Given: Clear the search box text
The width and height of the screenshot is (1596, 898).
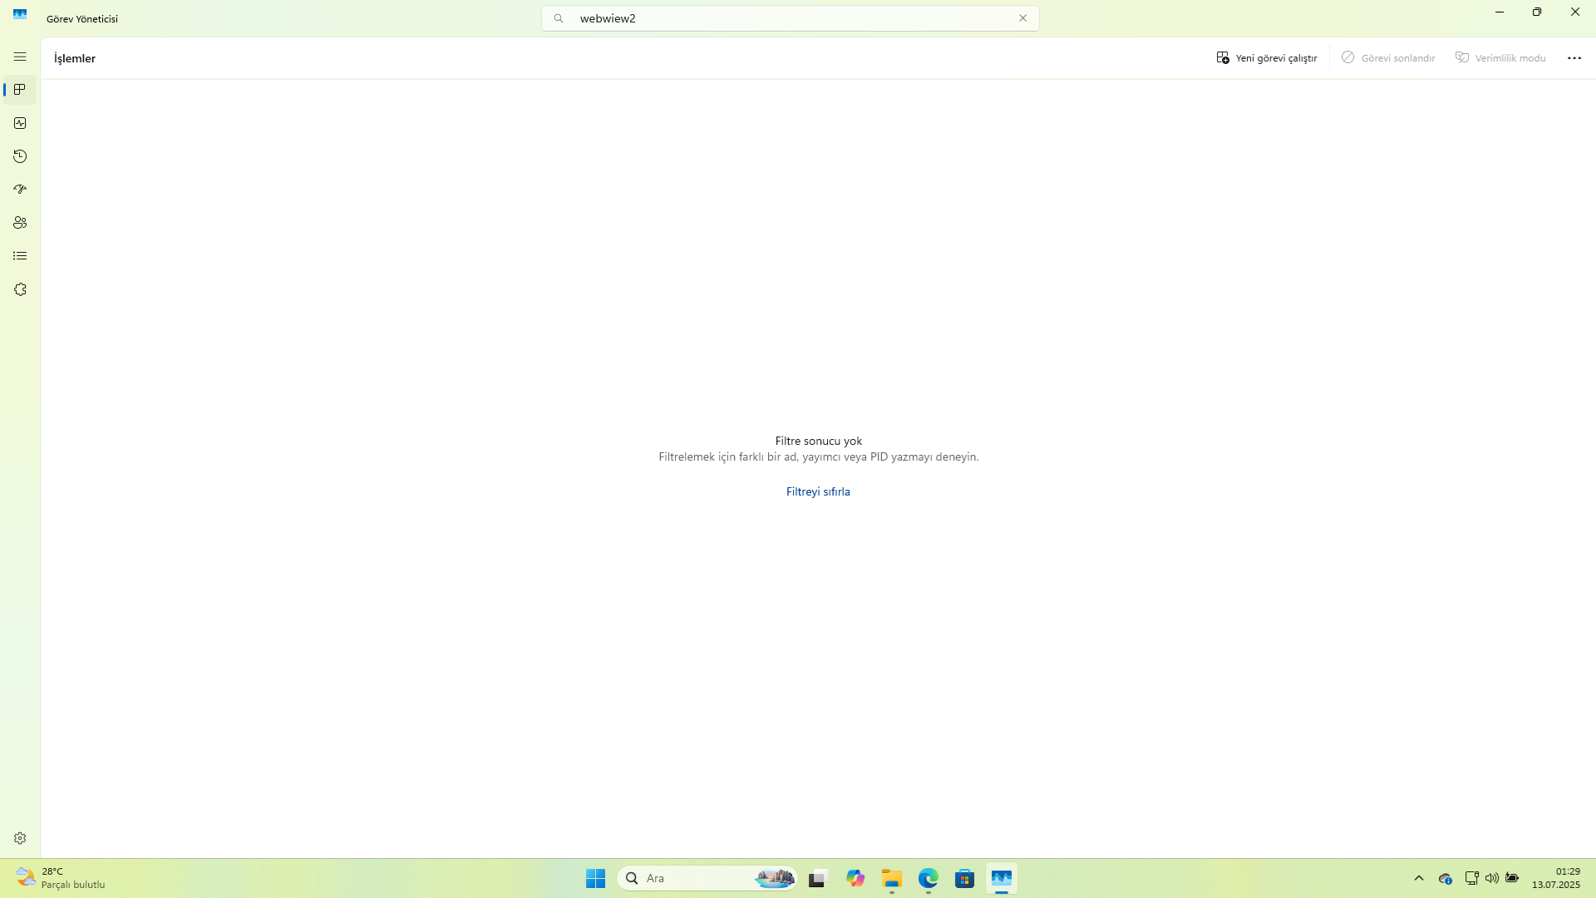Looking at the screenshot, I should pyautogui.click(x=1022, y=18).
